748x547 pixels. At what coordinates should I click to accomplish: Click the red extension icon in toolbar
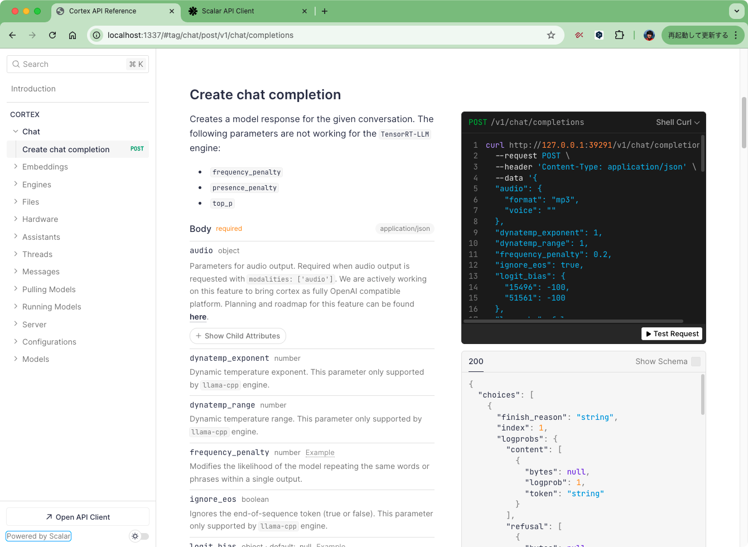579,35
